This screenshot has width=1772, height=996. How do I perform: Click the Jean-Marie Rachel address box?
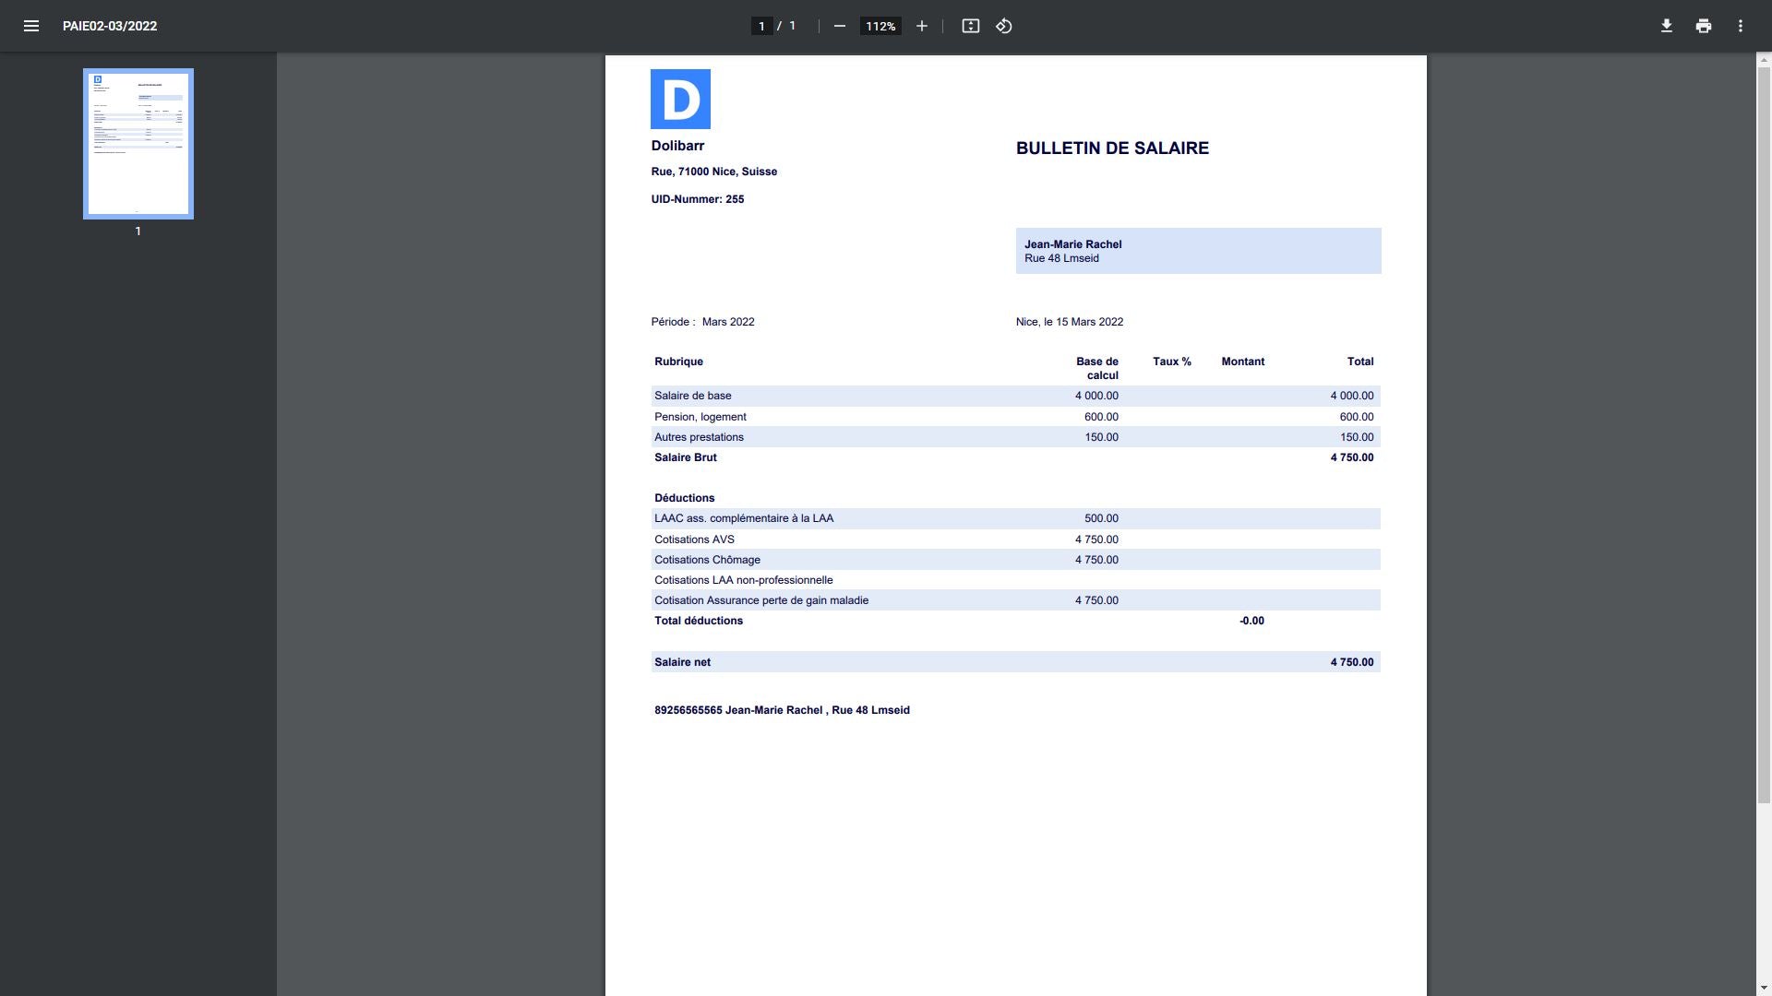1197,251
